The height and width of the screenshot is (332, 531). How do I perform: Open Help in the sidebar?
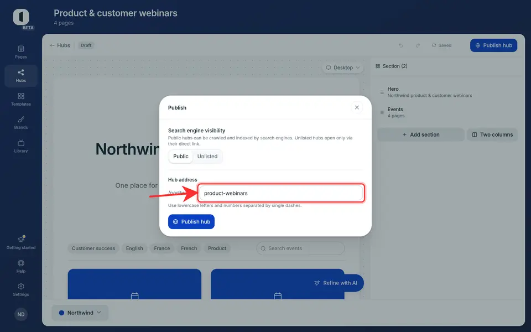click(x=21, y=267)
